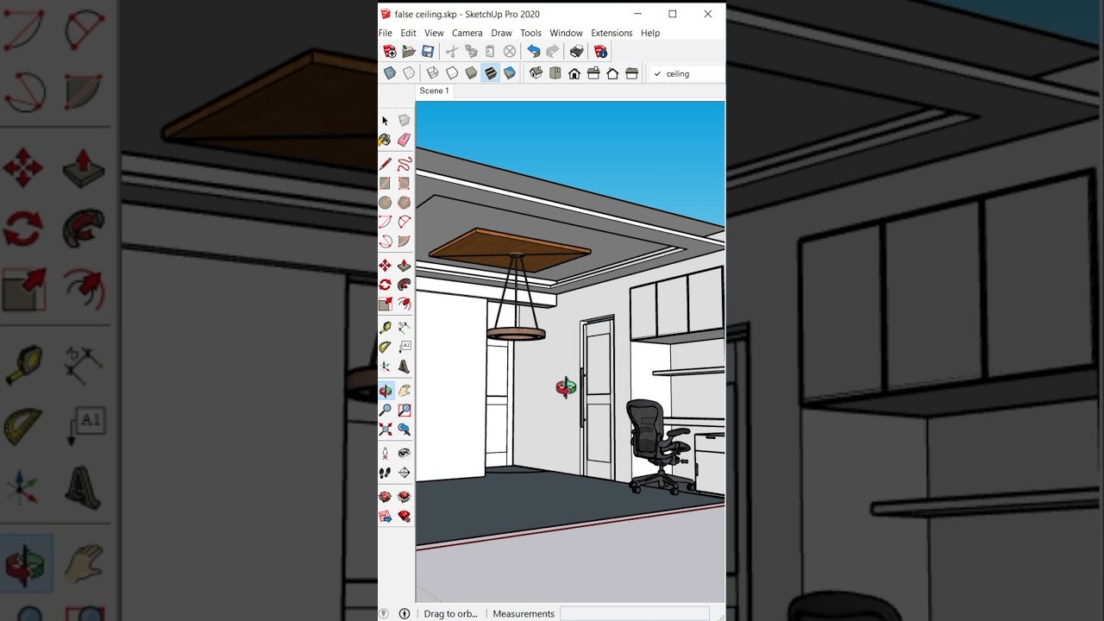Open the Draw menu

[x=501, y=33]
